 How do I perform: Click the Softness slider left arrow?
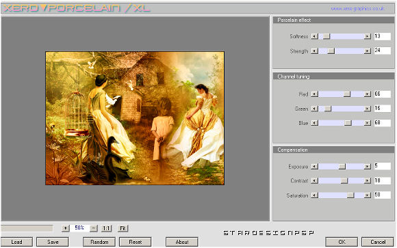coord(314,36)
